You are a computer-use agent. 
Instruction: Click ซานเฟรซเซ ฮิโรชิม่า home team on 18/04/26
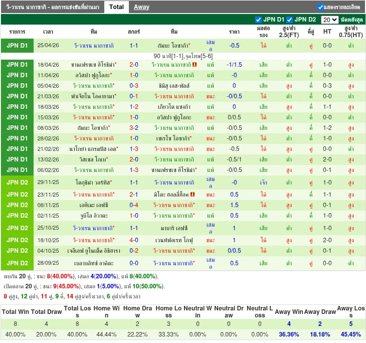(93, 65)
